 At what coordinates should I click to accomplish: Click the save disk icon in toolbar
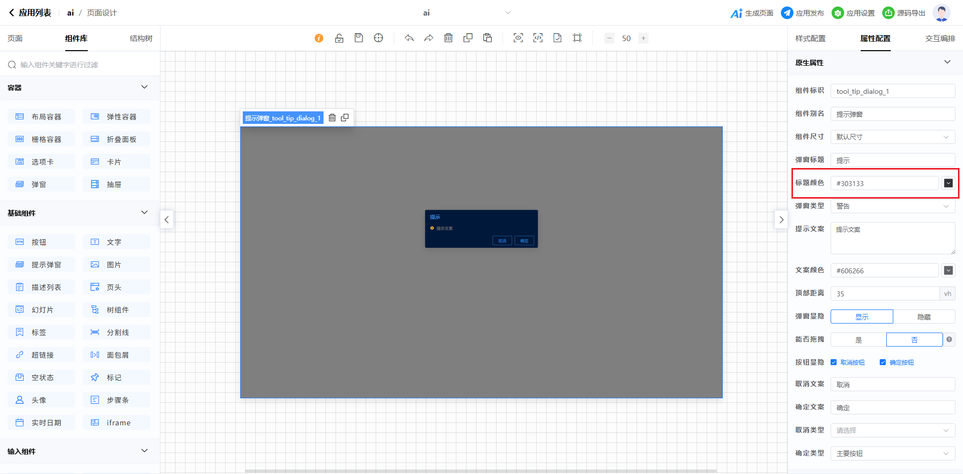click(x=359, y=38)
